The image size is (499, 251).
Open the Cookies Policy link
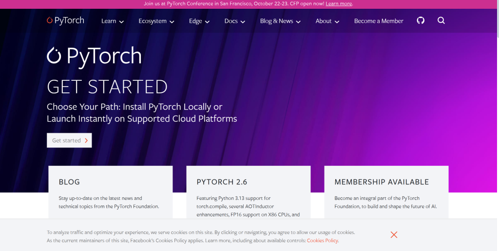[322, 240]
